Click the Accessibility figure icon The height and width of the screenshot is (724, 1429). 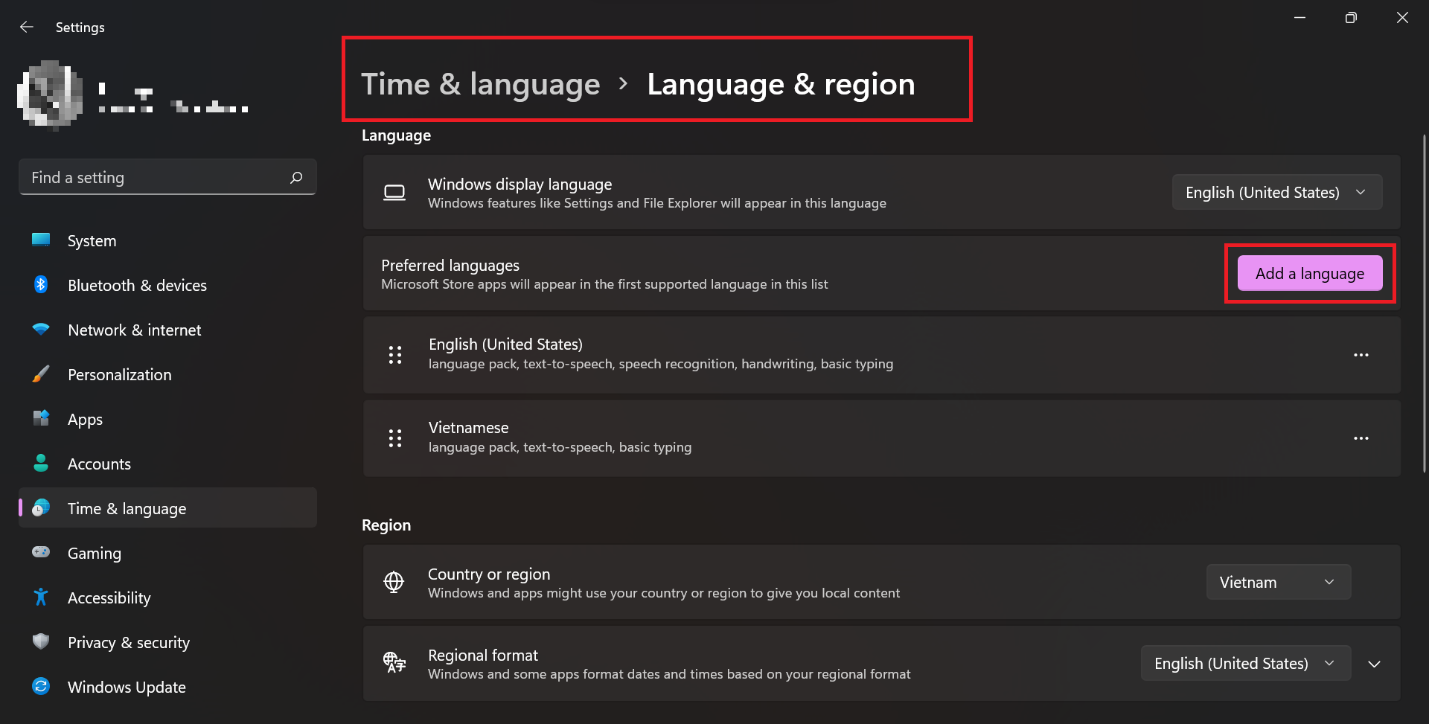point(41,597)
